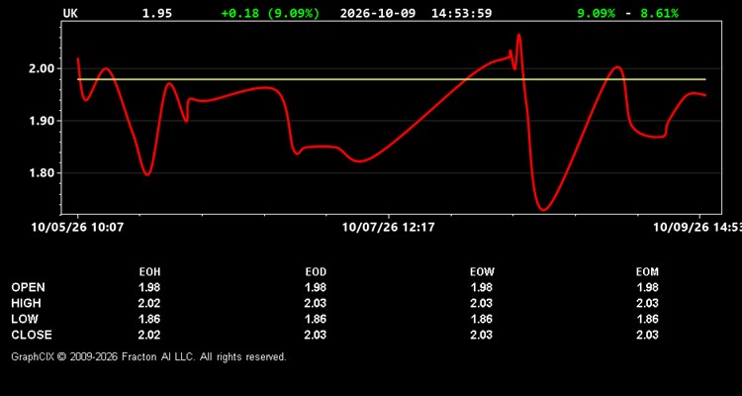Click the EOW OPEN value 1.98

481,287
